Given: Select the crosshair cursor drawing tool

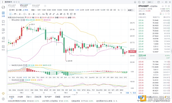Looking at the screenshot, I should coord(10,14).
